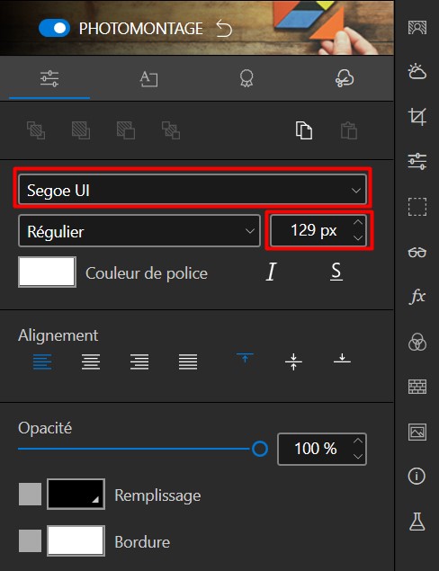Select the glasses icon in sidebar
439x571 pixels.
417,252
